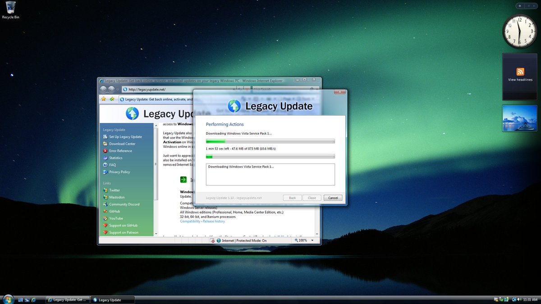
Task: Click the Download Center folder icon
Action: pyautogui.click(x=105, y=144)
